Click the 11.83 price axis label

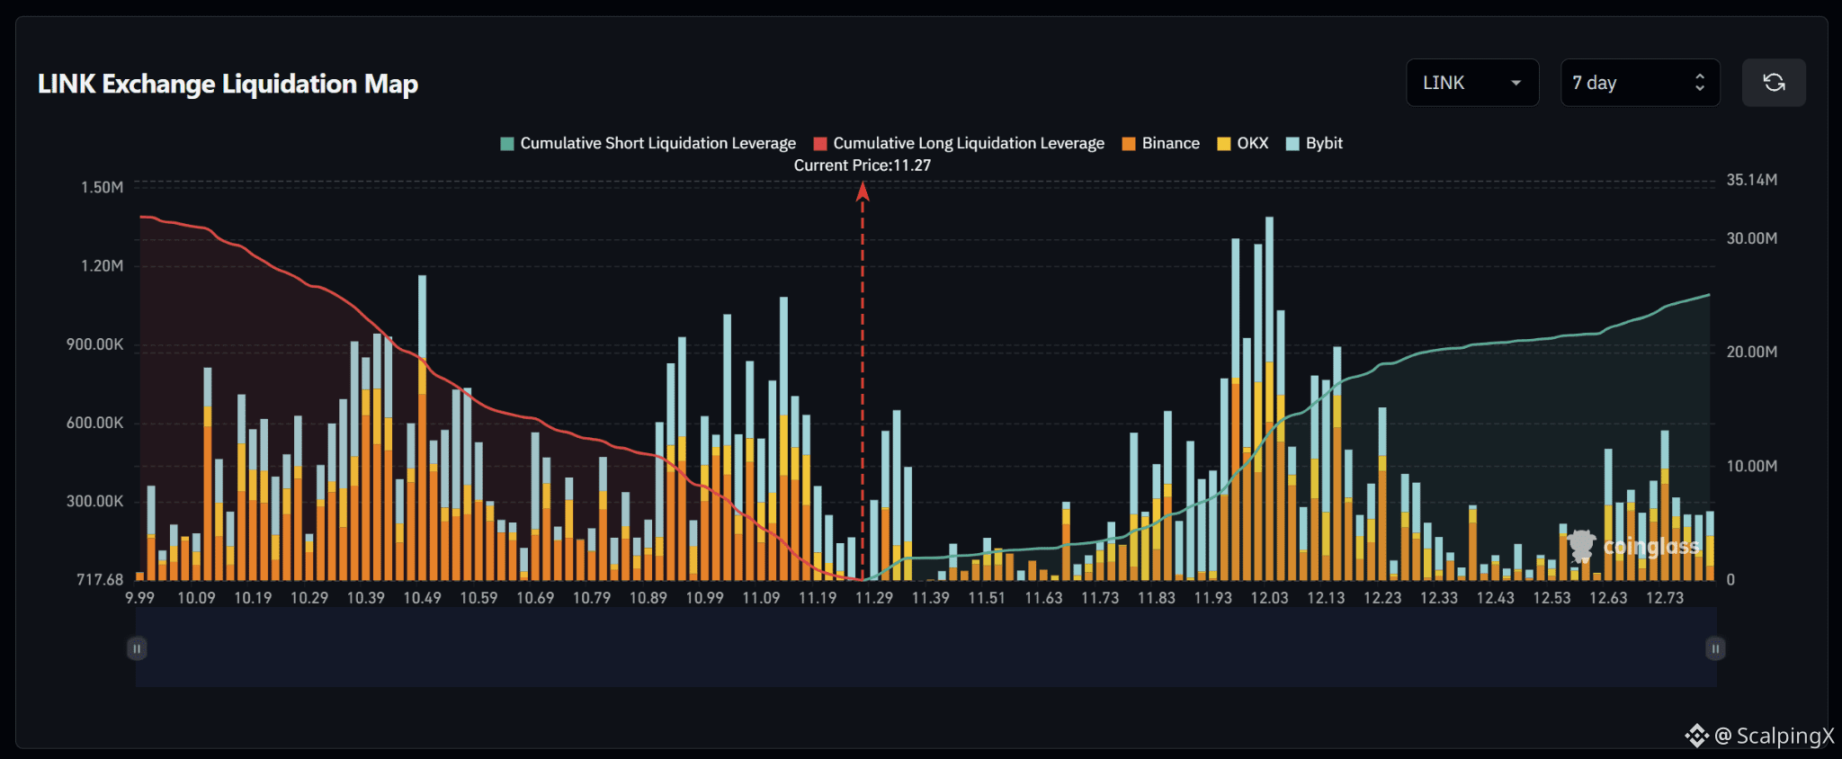point(1157,598)
